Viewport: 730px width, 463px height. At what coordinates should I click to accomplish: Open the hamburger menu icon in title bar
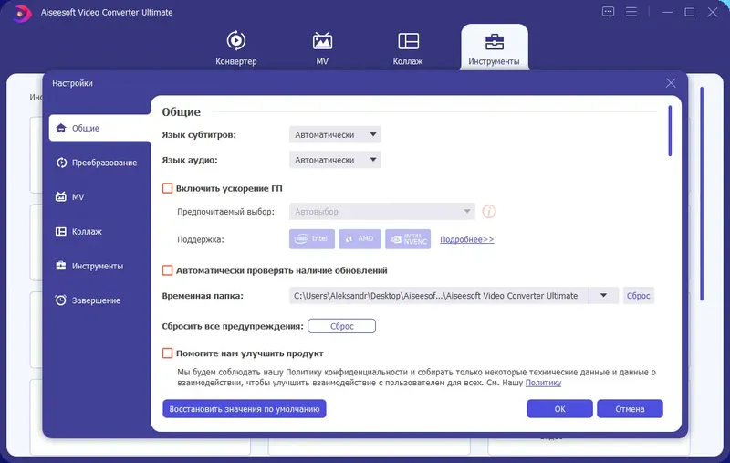pyautogui.click(x=631, y=12)
